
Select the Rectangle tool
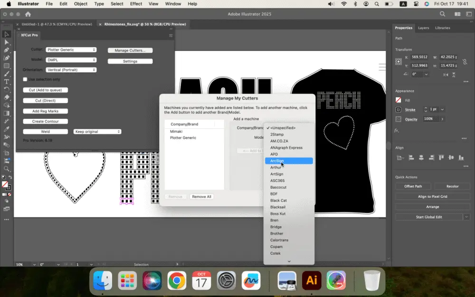[x=6, y=66]
